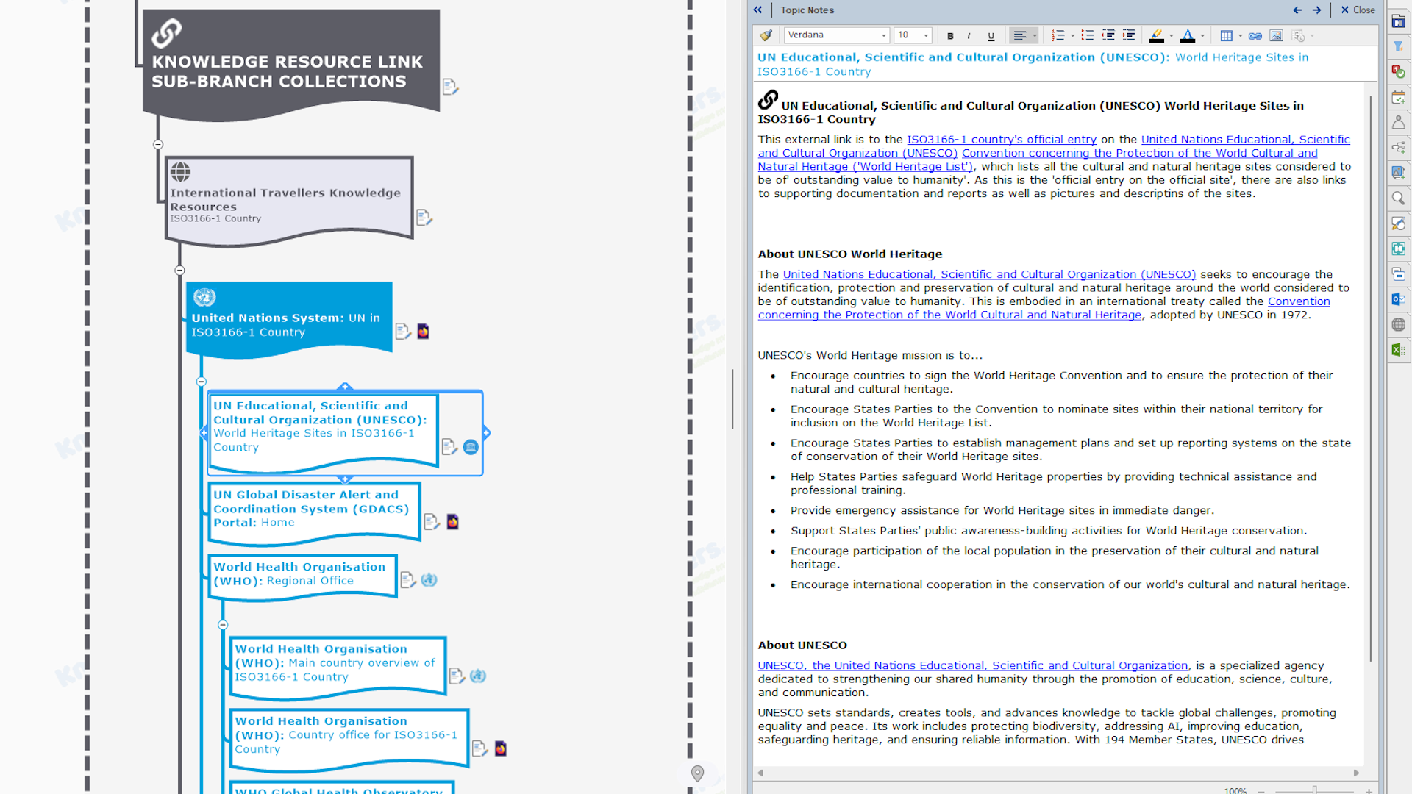Toggle bold formatting in Topic Notes
1412x794 pixels.
coord(950,35)
